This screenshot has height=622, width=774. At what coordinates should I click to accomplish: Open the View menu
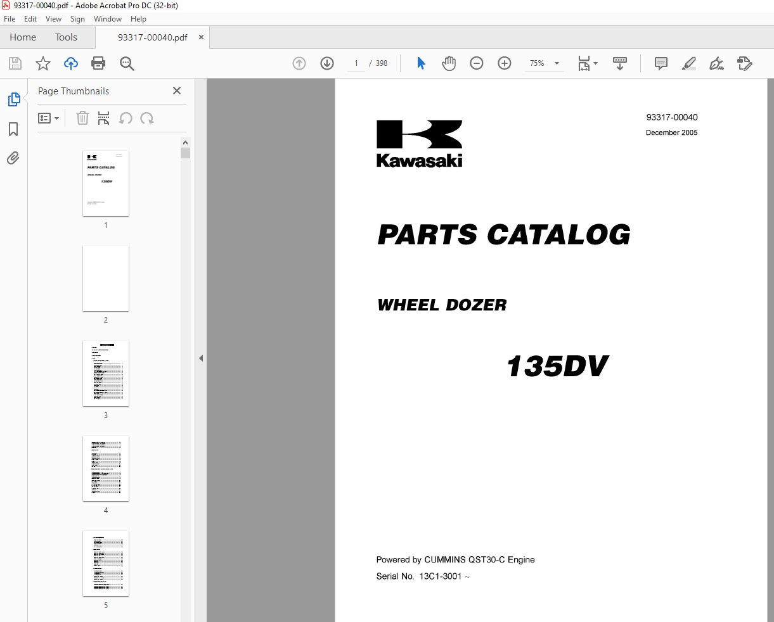(x=54, y=19)
